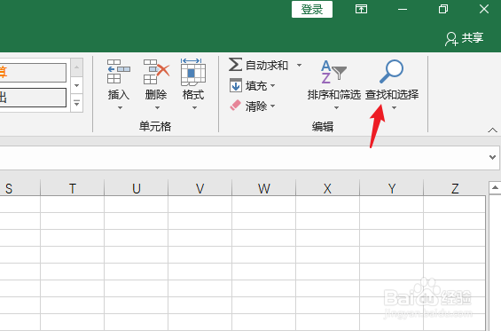Open more cell styles gallery arrow

tap(76, 103)
